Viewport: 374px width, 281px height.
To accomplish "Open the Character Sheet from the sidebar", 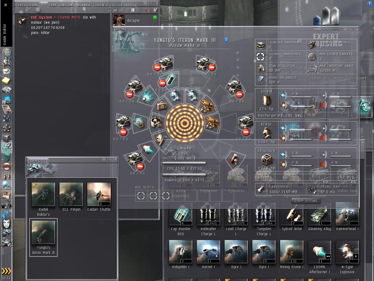I will click(7, 52).
